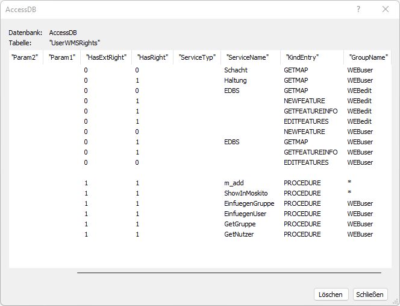Click NEWFEATURE in the WEBedit row
This screenshot has width=400, height=306.
pos(304,101)
